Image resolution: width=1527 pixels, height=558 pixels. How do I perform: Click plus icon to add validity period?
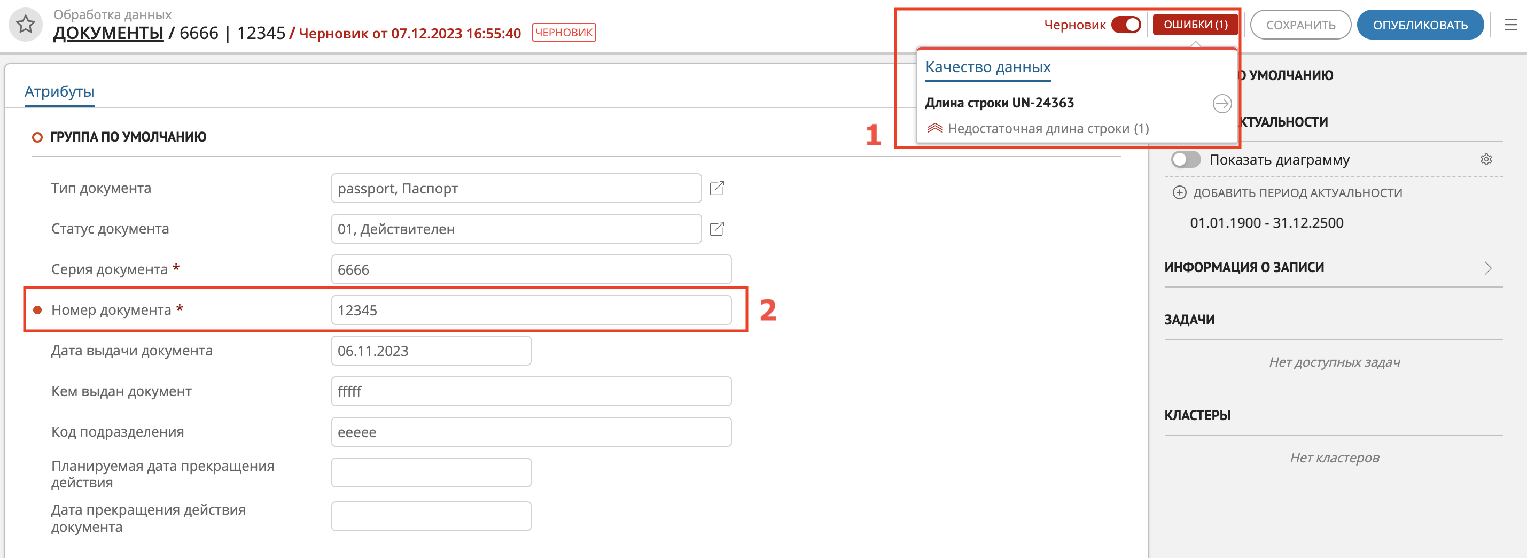[1179, 193]
